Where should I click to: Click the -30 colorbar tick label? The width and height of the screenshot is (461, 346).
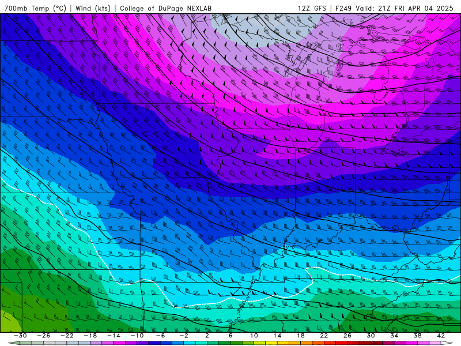tap(20, 336)
